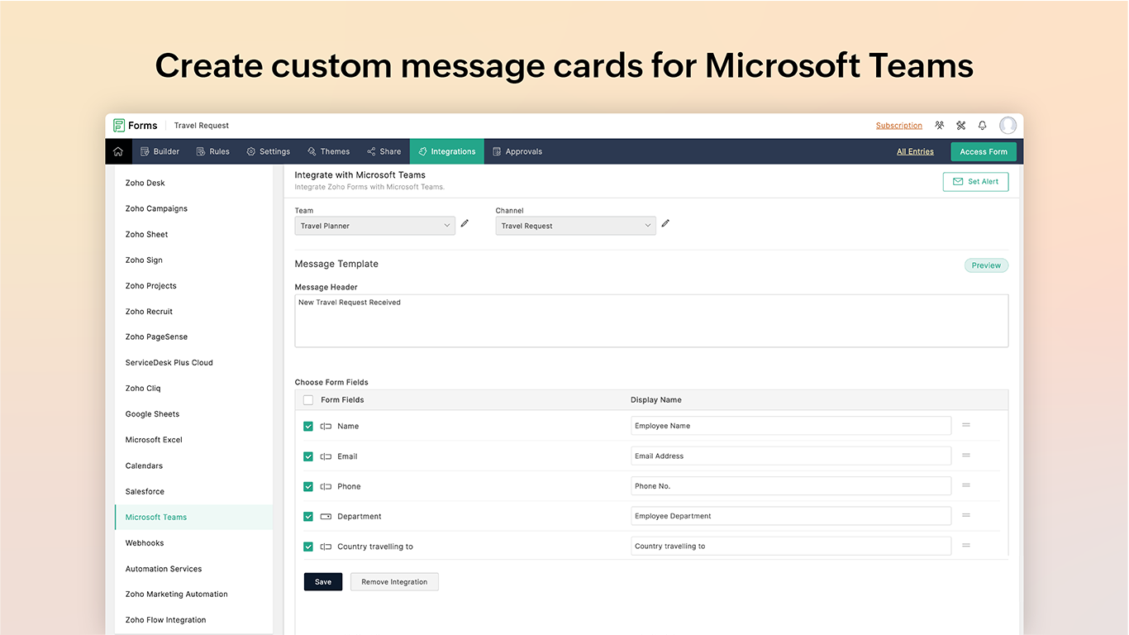Click the field type icon beside Name

coord(326,427)
